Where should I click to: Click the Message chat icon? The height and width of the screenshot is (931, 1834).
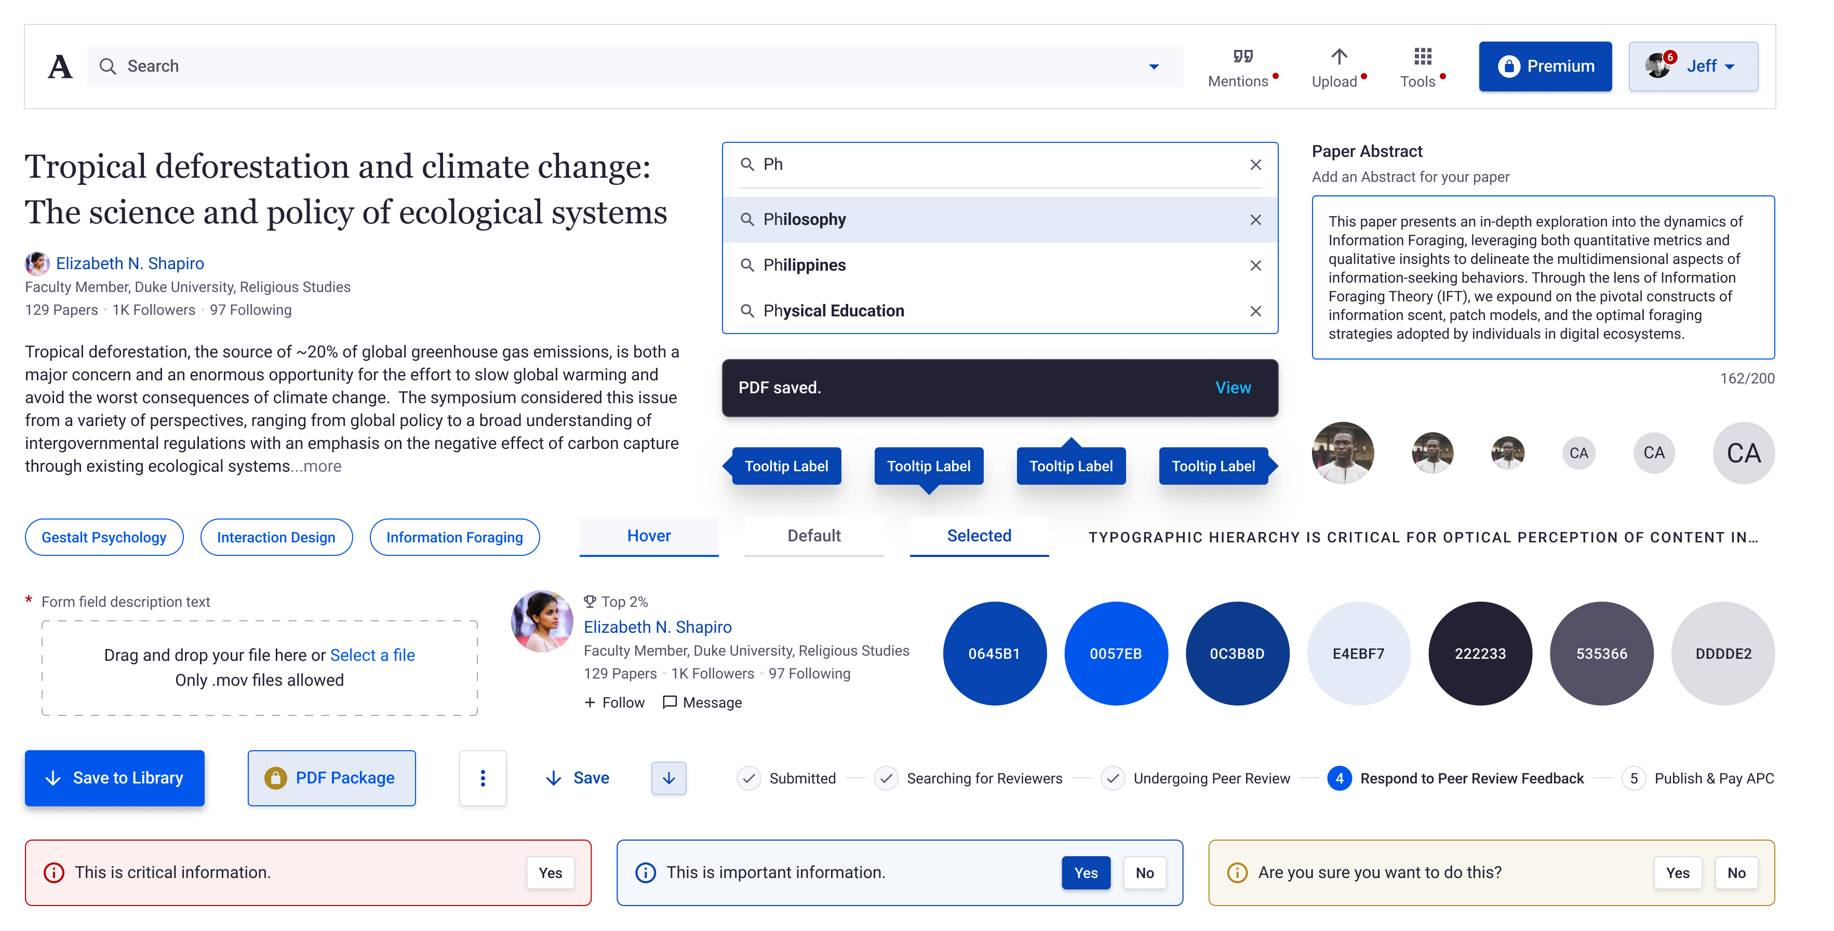(x=669, y=702)
